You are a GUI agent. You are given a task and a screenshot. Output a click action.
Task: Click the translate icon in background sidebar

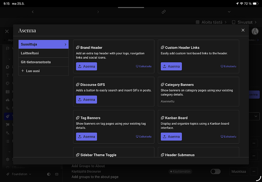tap(8, 133)
